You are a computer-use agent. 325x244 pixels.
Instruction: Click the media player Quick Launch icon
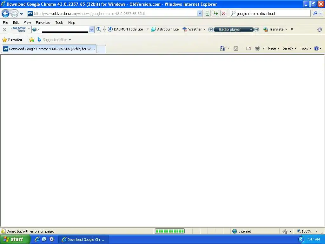pos(52,239)
